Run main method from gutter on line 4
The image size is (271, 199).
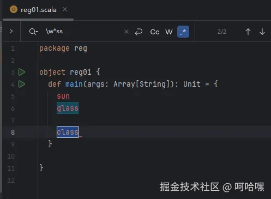(x=22, y=84)
